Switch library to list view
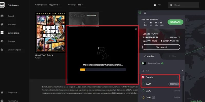The width and height of the screenshot is (205, 102). coord(159,5)
